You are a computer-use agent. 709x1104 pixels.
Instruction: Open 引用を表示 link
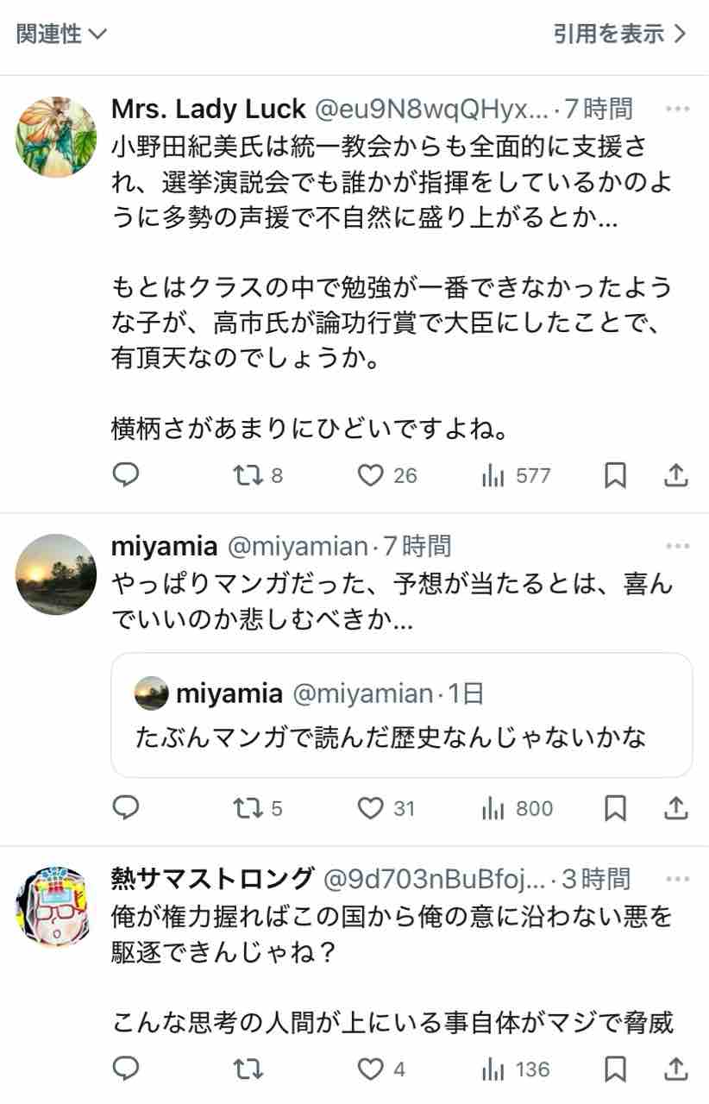621,34
